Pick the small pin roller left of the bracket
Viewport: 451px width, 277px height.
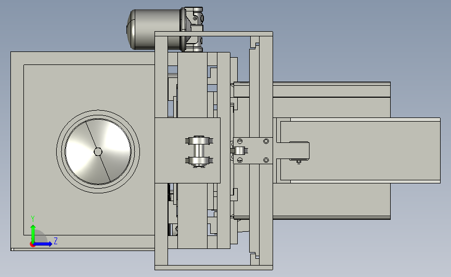(239, 151)
